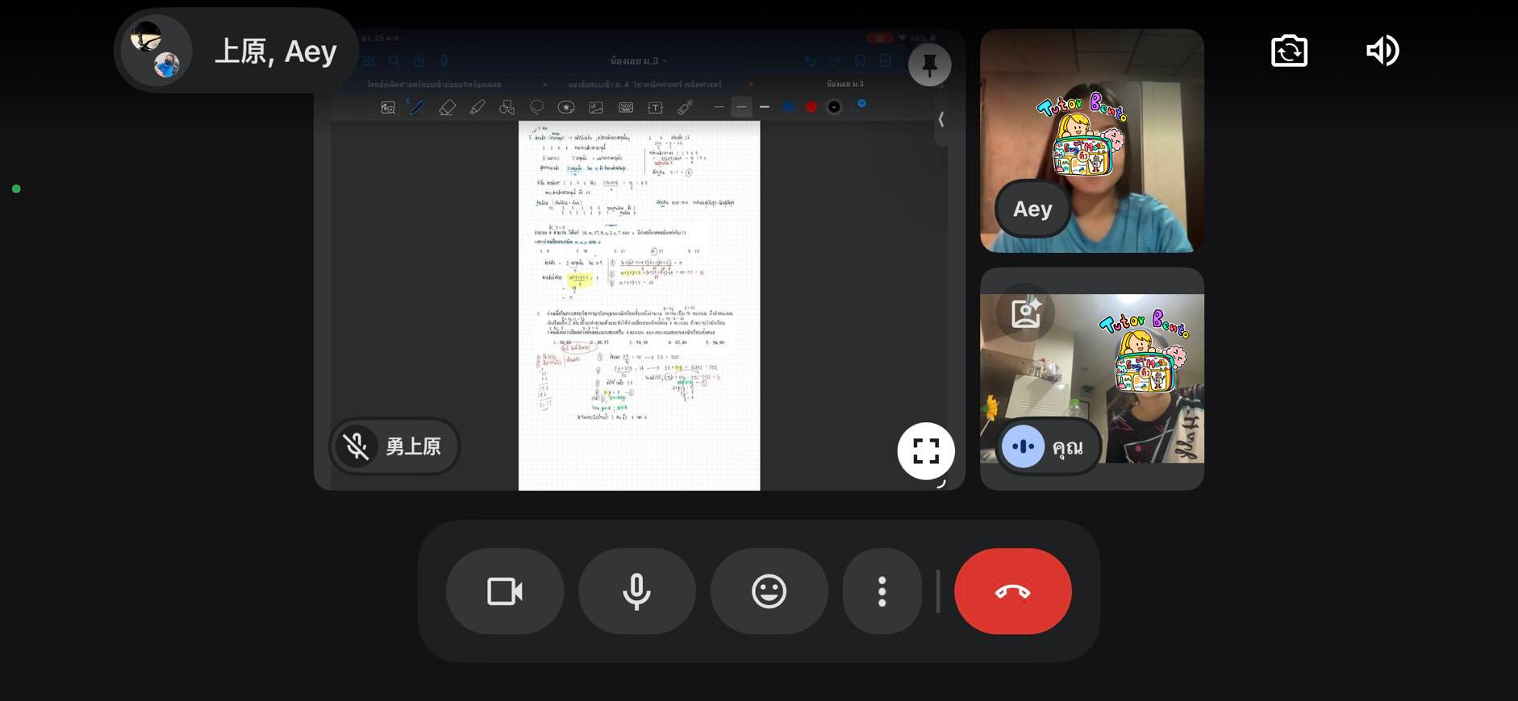Open the three-dot more options menu
The height and width of the screenshot is (701, 1518).
click(882, 591)
